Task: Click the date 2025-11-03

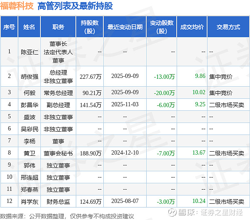Action: pyautogui.click(x=125, y=104)
